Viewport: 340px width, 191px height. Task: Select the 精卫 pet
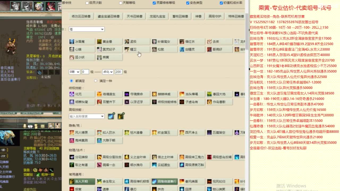[x=137, y=49]
